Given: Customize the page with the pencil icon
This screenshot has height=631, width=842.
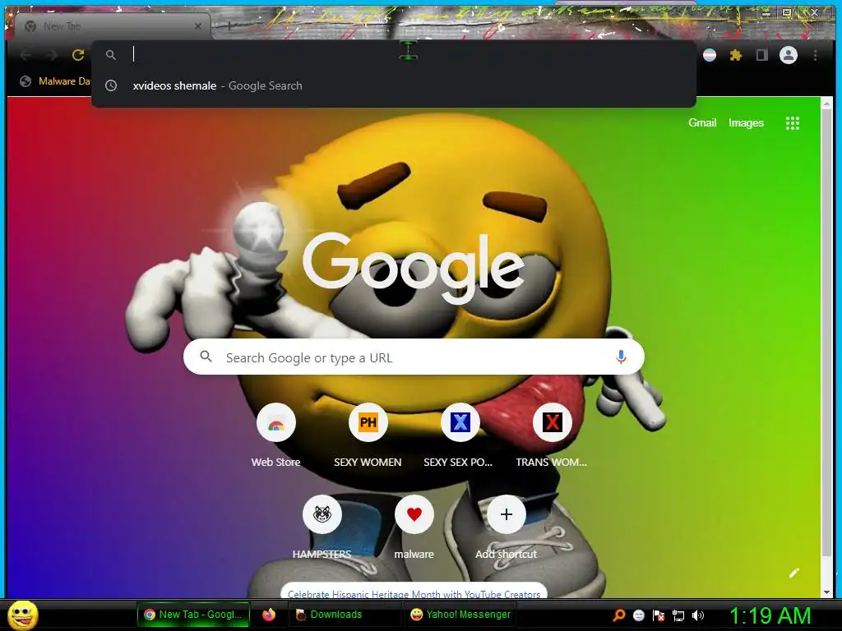Looking at the screenshot, I should 794,573.
